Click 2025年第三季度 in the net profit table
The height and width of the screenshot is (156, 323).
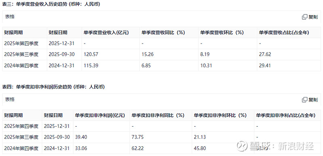click(21, 137)
